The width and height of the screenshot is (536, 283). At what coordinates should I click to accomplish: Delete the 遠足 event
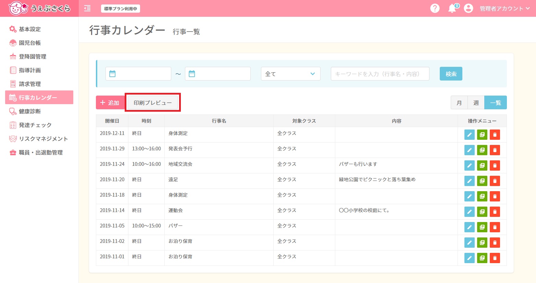495,181
